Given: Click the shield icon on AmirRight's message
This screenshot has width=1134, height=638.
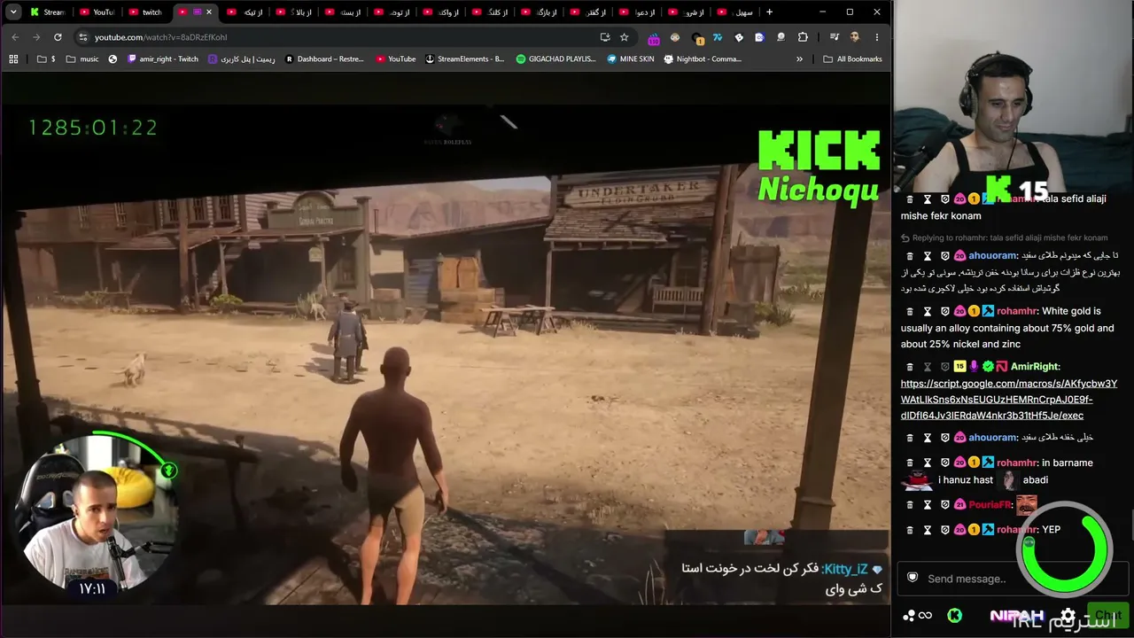Looking at the screenshot, I should click(945, 366).
